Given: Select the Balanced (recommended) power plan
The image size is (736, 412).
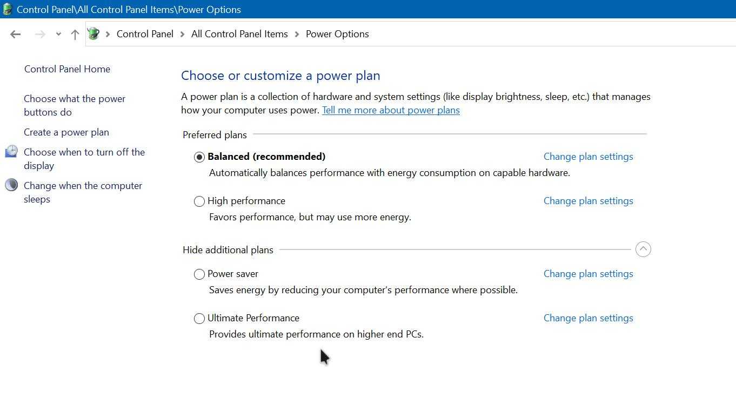Looking at the screenshot, I should click(x=199, y=157).
